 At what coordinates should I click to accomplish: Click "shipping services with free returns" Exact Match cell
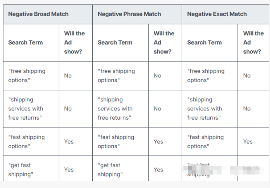[x=205, y=109]
